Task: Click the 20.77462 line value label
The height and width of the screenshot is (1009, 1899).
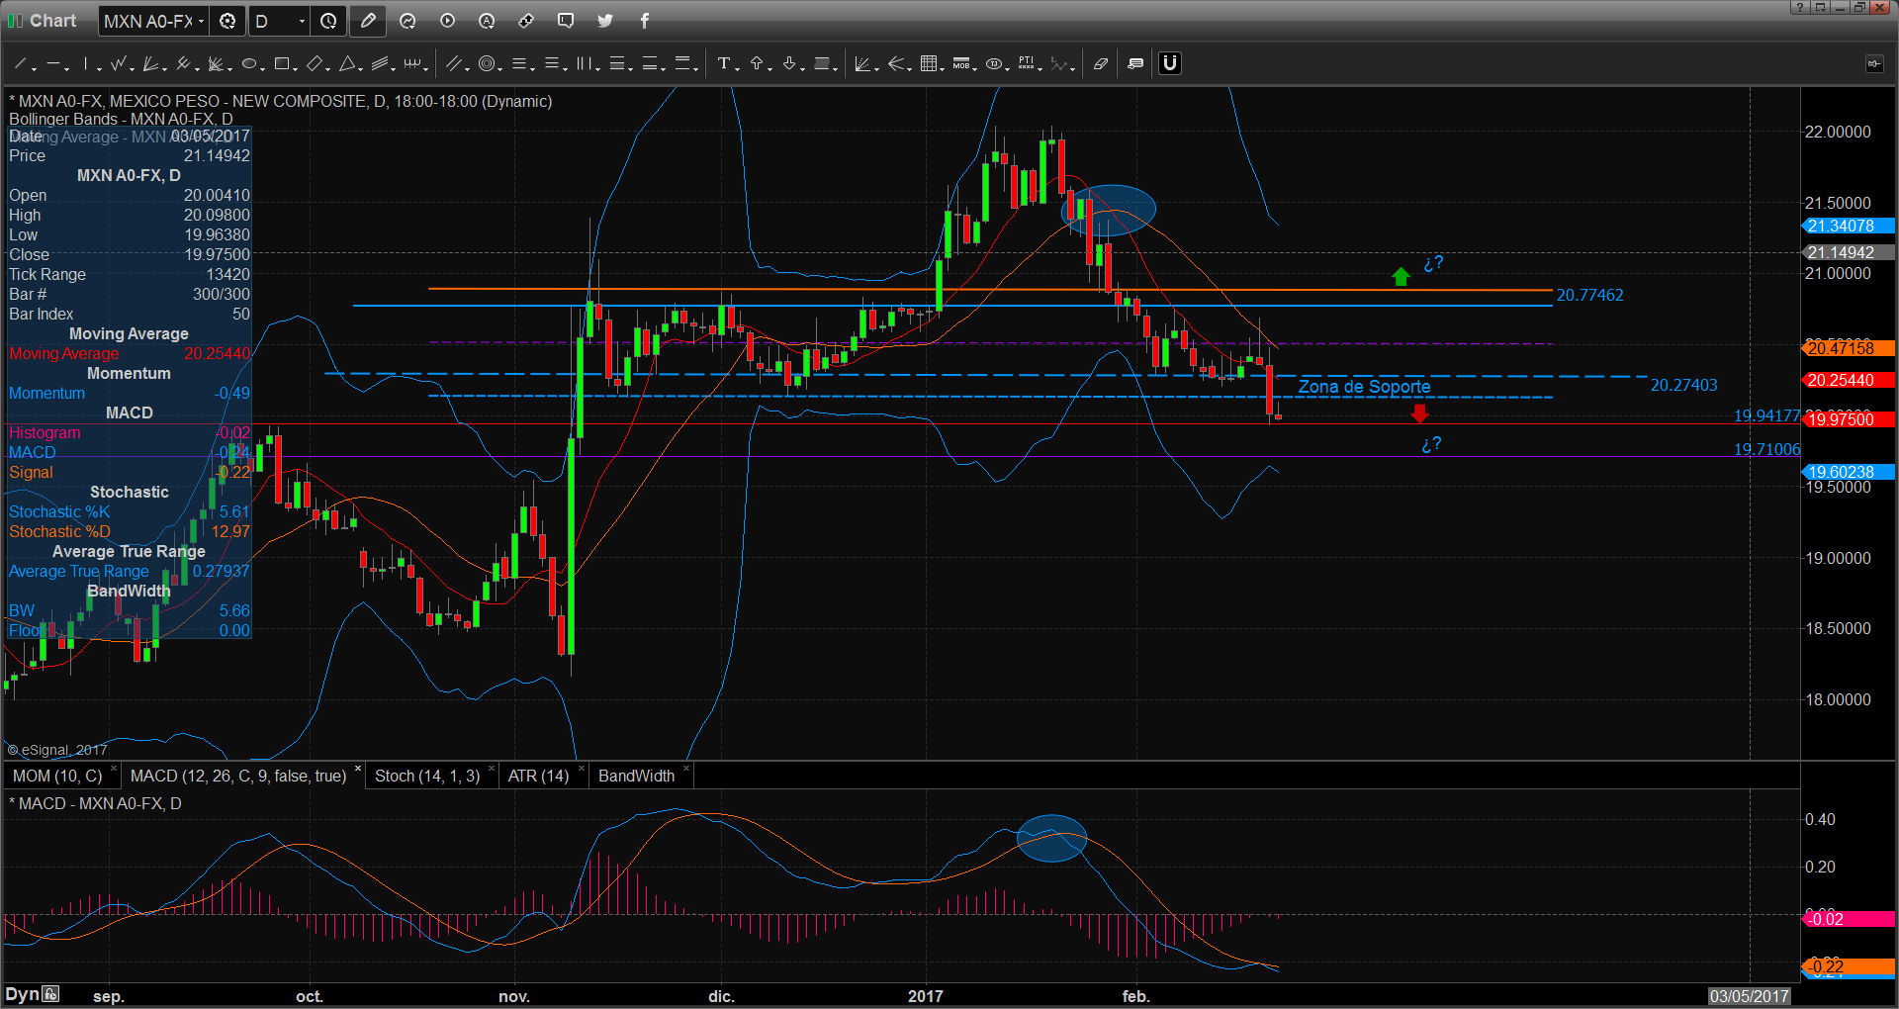Action: (1589, 295)
